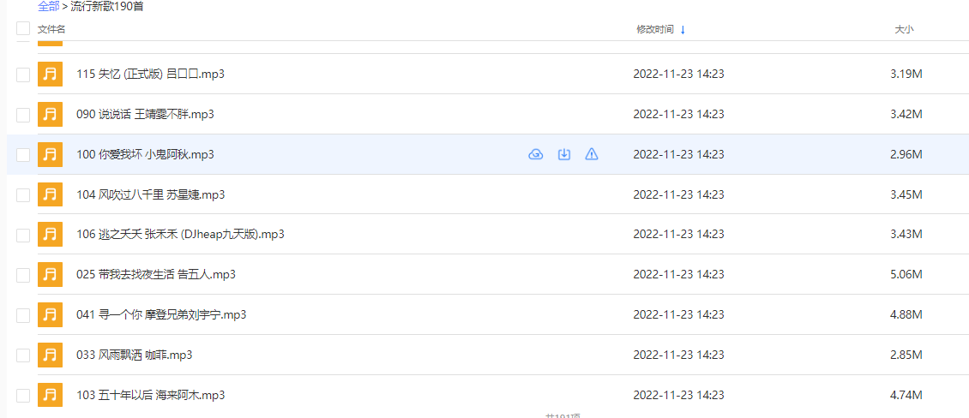
Task: Click size 3.19M of 115 失忆
Action: pyautogui.click(x=906, y=74)
